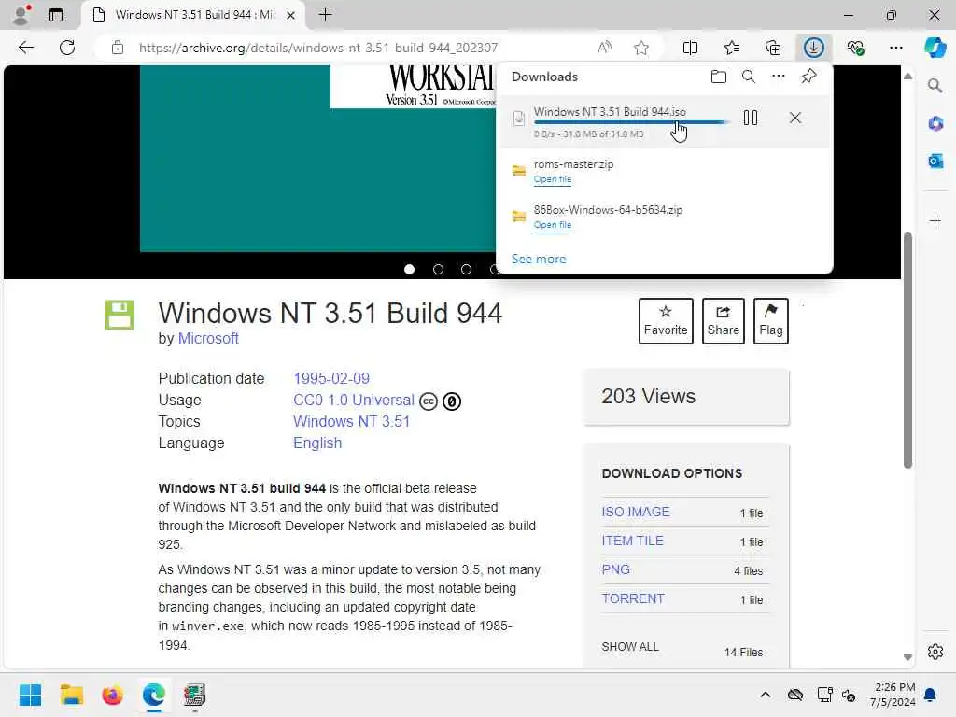This screenshot has height=717, width=956.
Task: Click the ISO IMAGE download option
Action: 636,513
